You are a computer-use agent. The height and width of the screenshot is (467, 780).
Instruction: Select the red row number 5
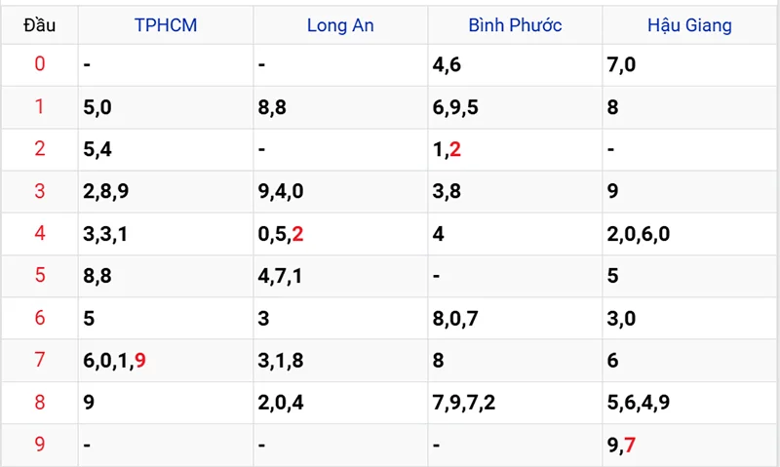coord(40,276)
